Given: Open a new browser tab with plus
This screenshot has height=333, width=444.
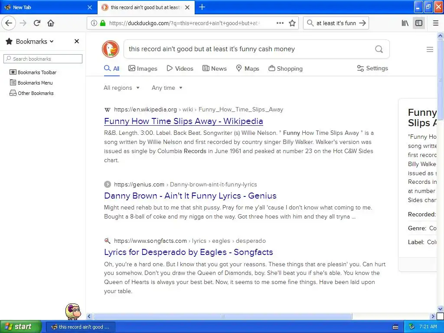Looking at the screenshot, I should pyautogui.click(x=202, y=7).
